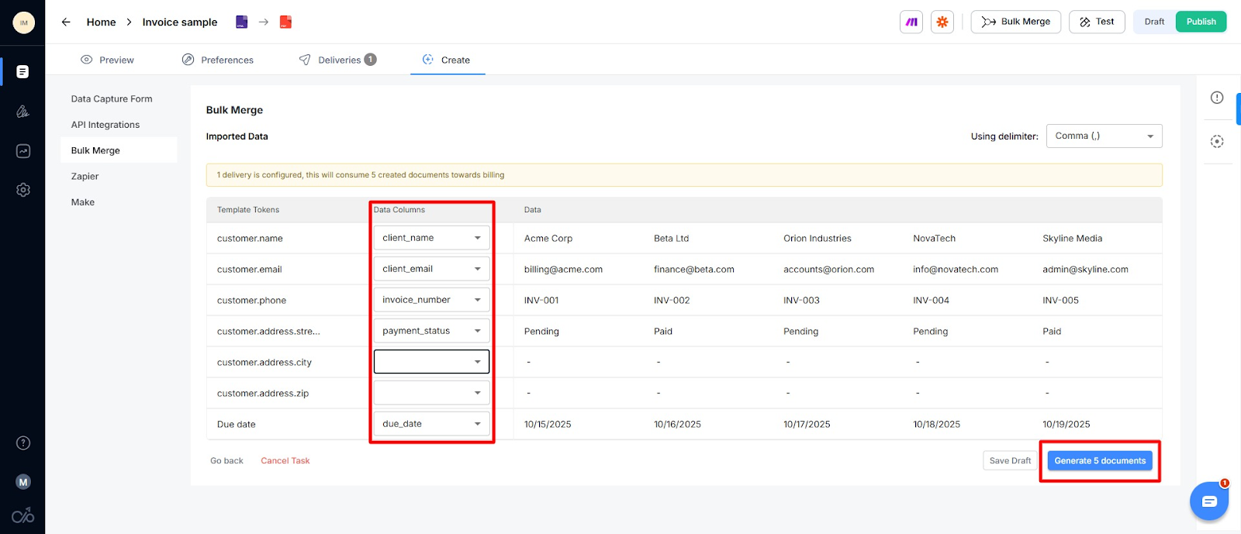Click the info alert icon in right panel

(1217, 98)
